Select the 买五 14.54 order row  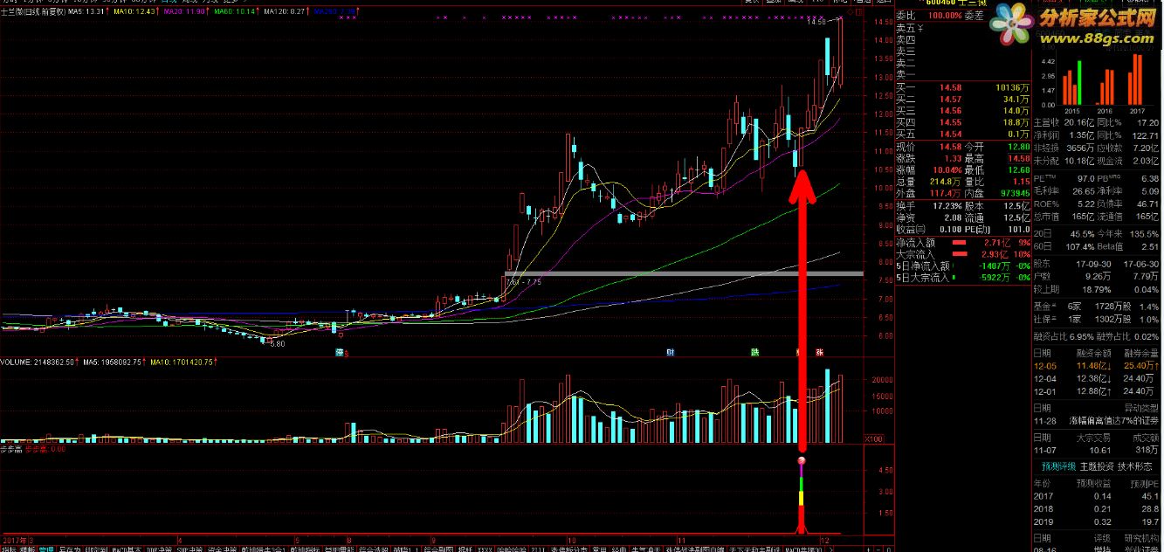pos(962,134)
